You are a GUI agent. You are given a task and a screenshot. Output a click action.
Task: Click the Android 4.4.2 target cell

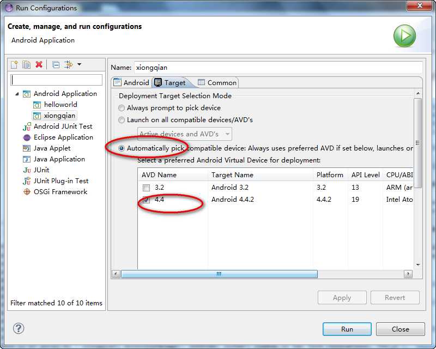[233, 199]
